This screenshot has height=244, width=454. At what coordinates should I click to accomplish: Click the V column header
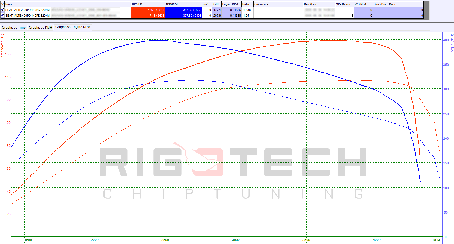(2, 4)
